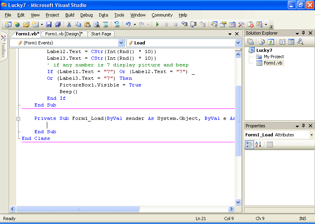Toggle auto-hide pin on Solution Explorer
Viewport: 315px width, 224px height.
click(x=303, y=33)
